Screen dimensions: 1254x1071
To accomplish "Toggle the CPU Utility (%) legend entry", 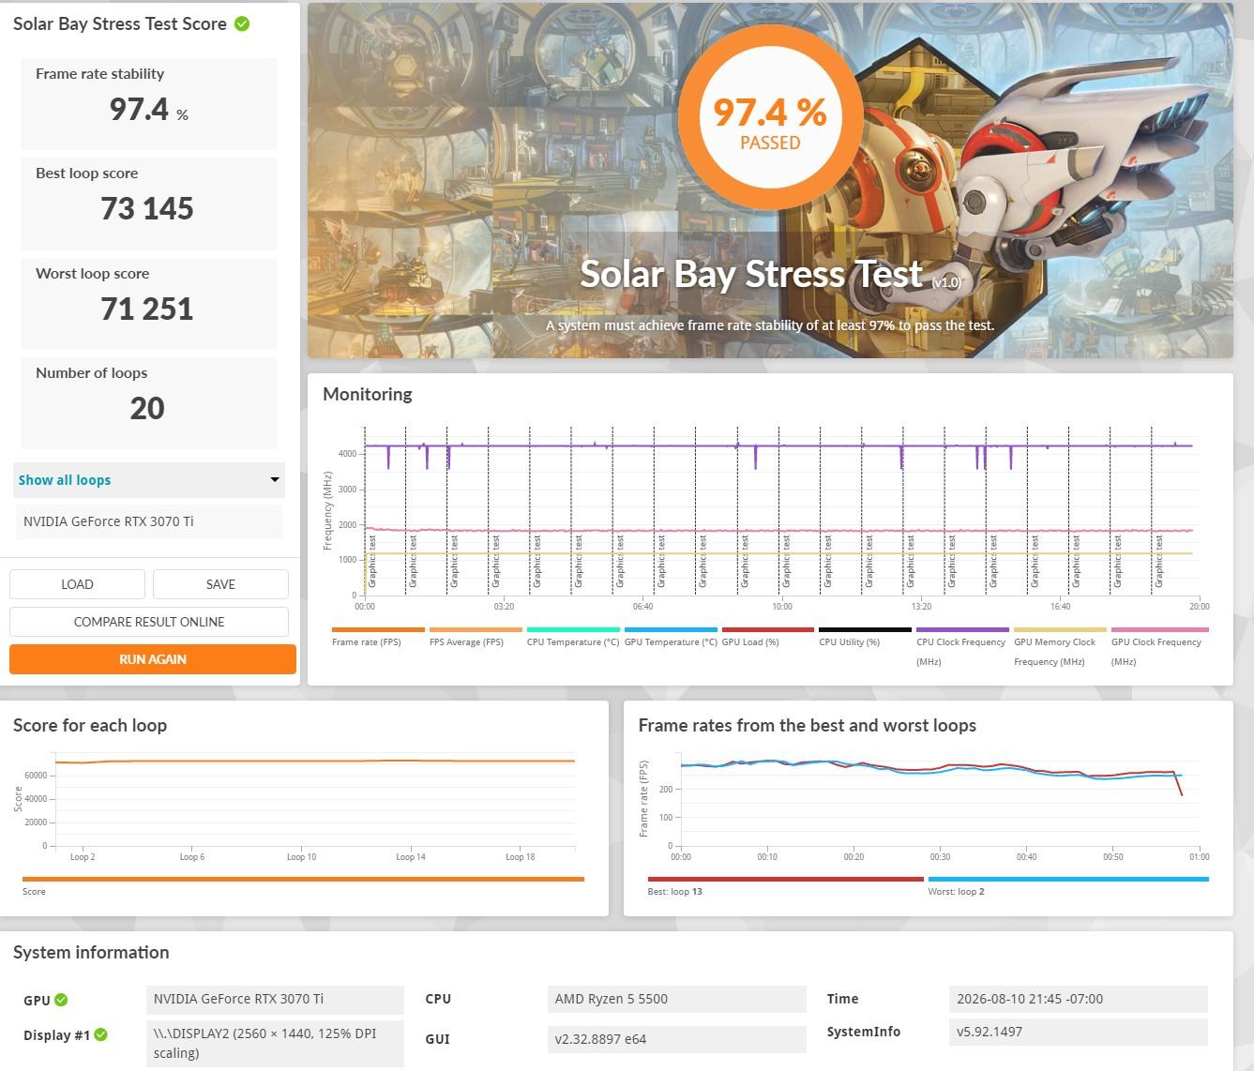I will pos(865,637).
